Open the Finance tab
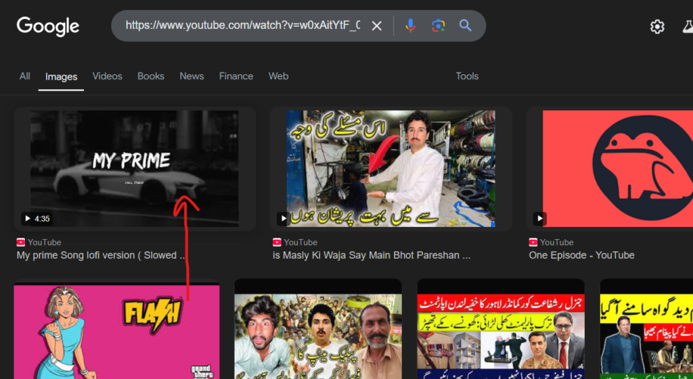Image resolution: width=693 pixels, height=379 pixels. 236,76
